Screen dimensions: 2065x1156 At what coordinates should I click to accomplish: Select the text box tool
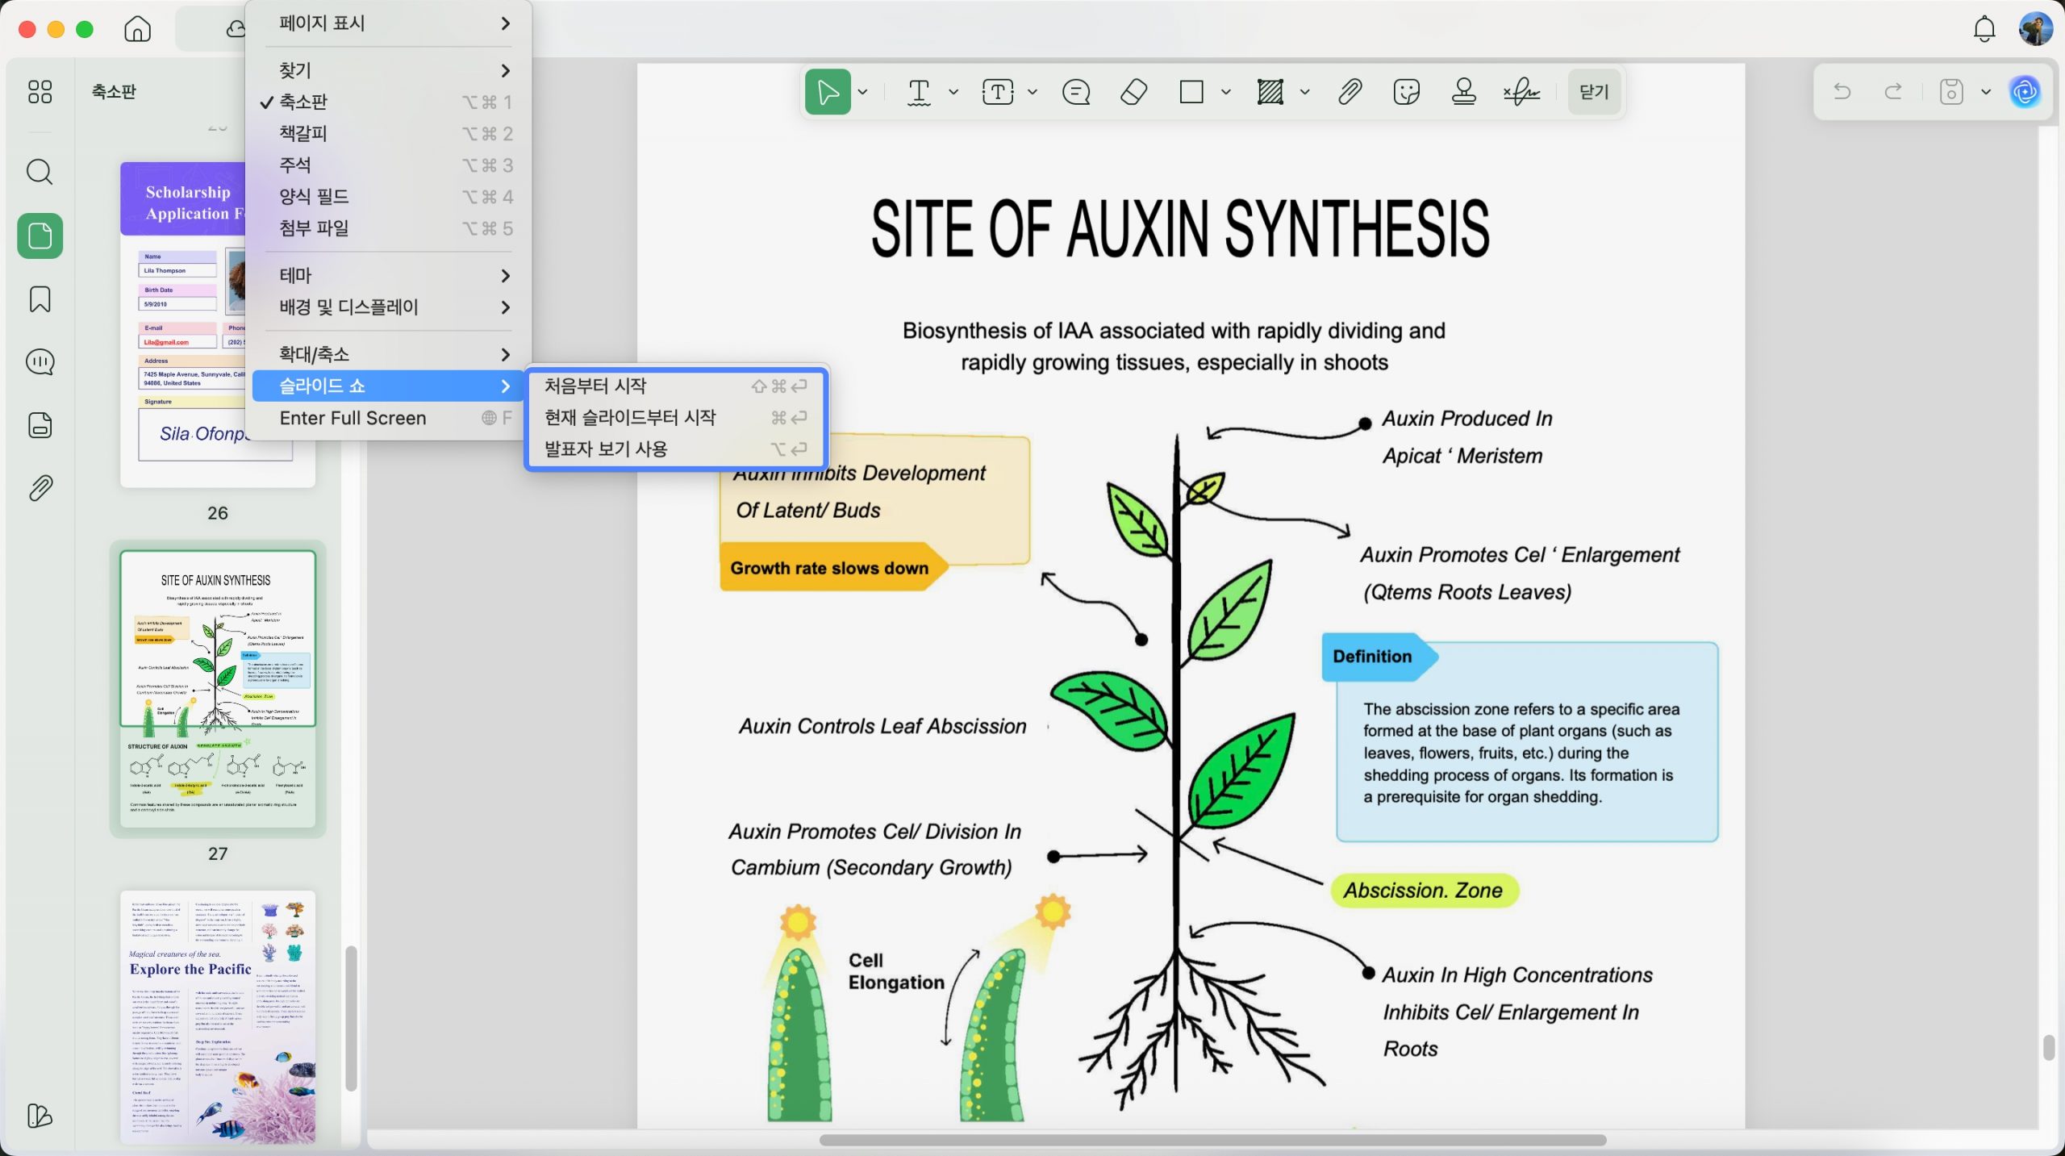(x=998, y=92)
